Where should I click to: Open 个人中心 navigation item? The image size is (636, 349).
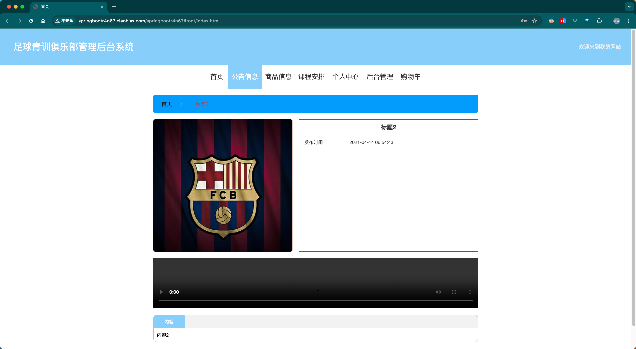point(346,77)
